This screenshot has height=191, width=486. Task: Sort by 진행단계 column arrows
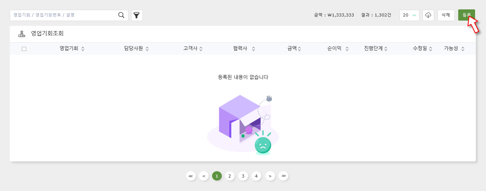click(386, 49)
